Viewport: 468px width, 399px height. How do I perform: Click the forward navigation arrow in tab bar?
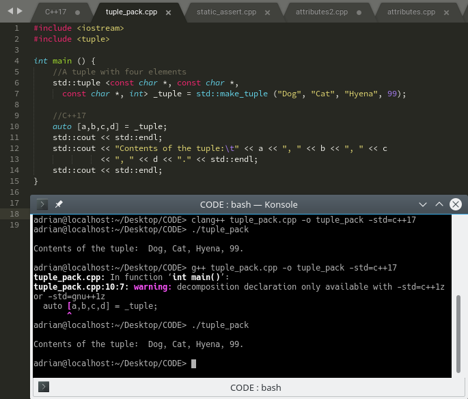tap(20, 11)
